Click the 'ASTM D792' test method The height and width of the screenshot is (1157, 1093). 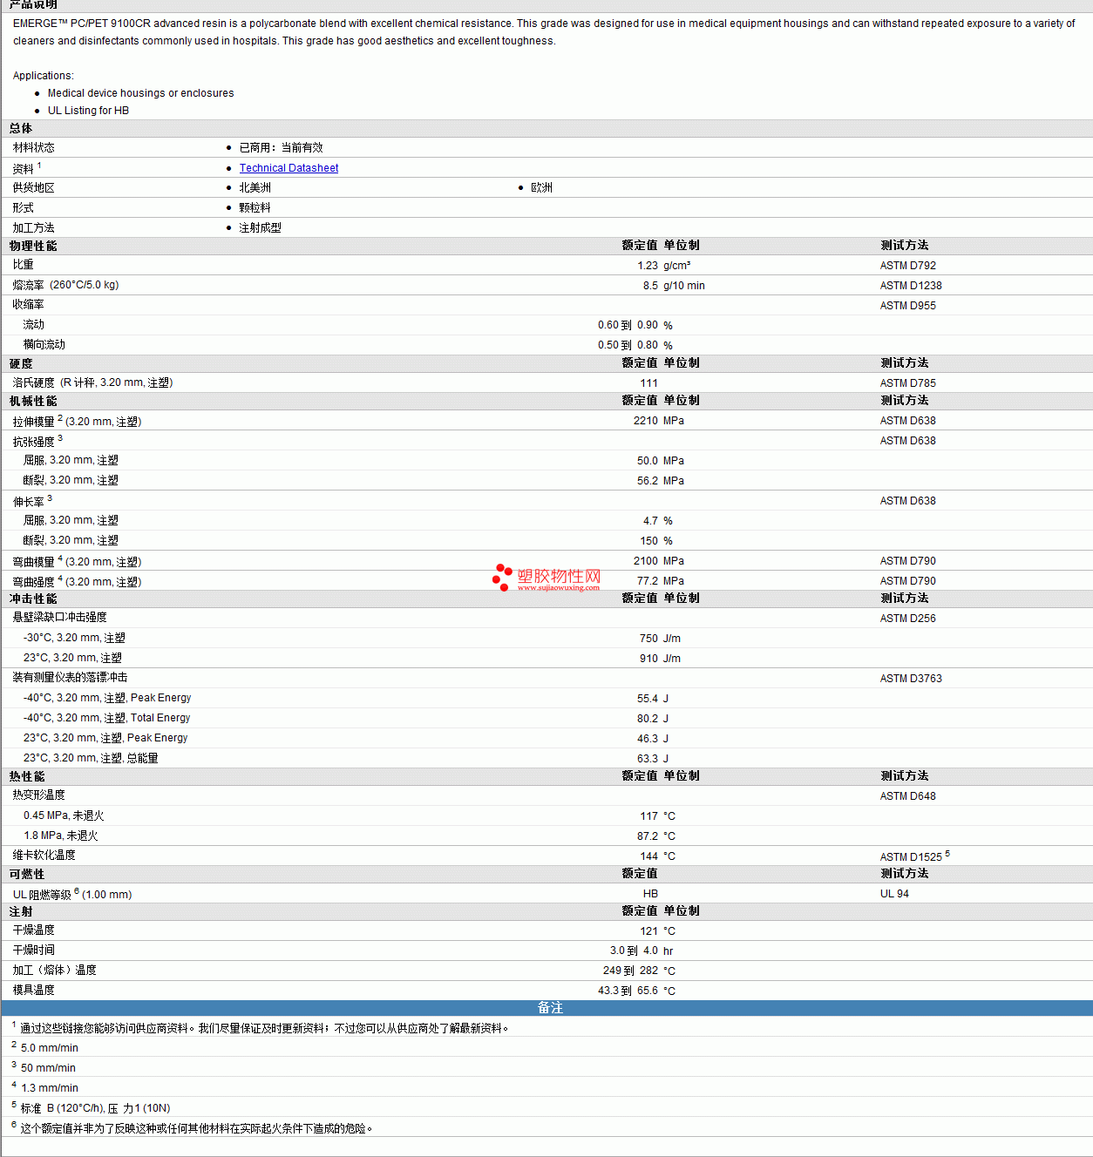[x=908, y=266]
